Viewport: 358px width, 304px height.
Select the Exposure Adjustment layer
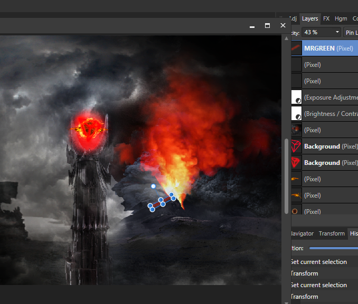tap(324, 97)
